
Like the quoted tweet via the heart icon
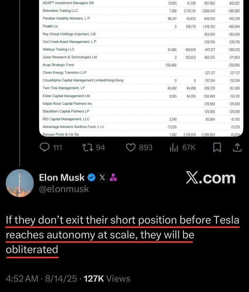pos(131,147)
